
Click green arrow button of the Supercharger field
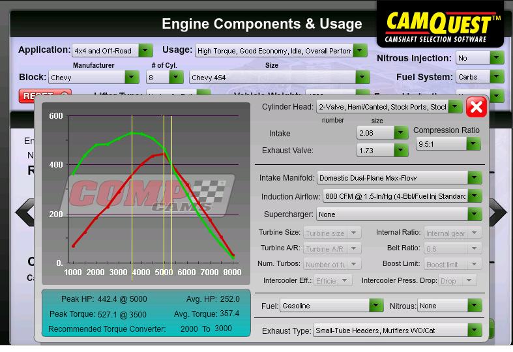(475, 214)
